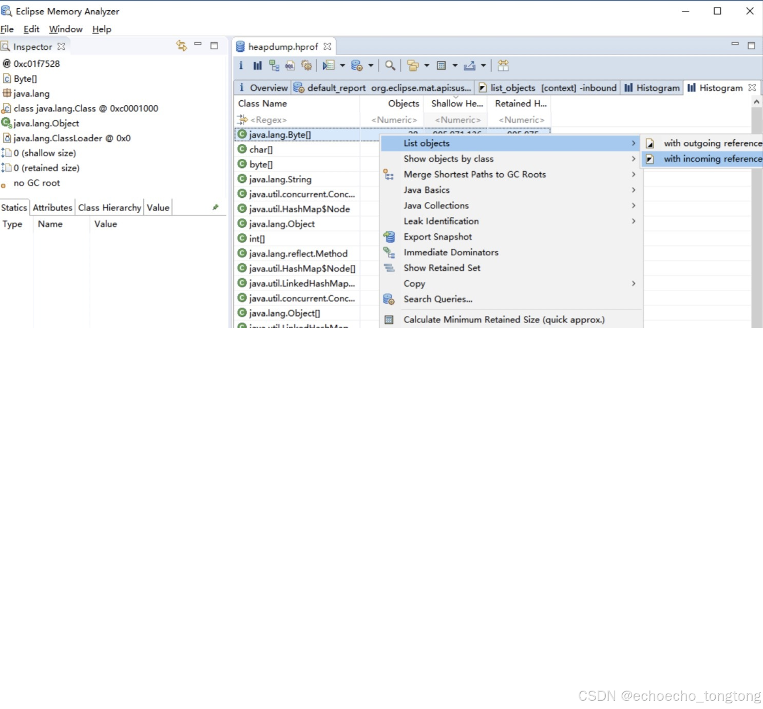Sort by the Shallow Heap column header

click(456, 103)
